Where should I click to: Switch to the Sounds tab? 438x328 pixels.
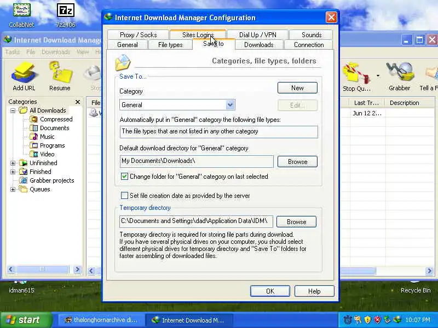pyautogui.click(x=311, y=35)
